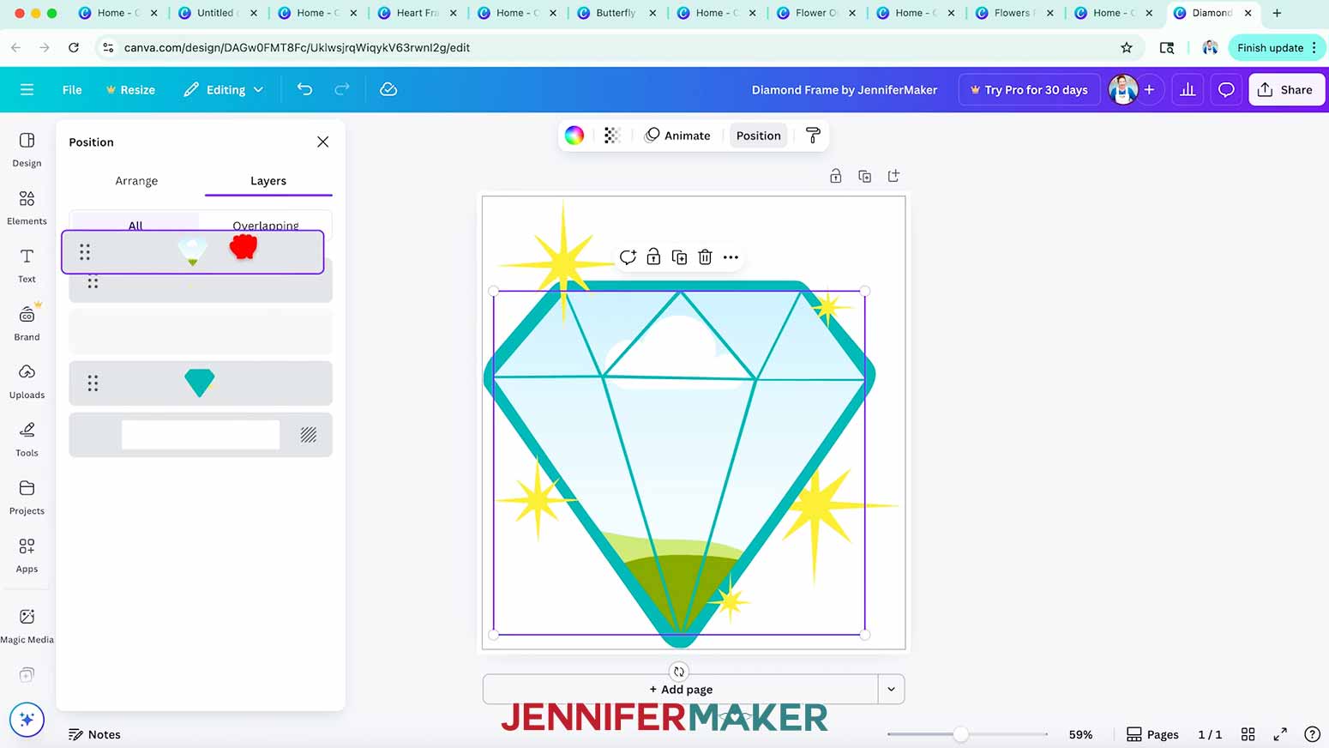Click the Resize button
The image size is (1329, 748).
click(x=130, y=89)
